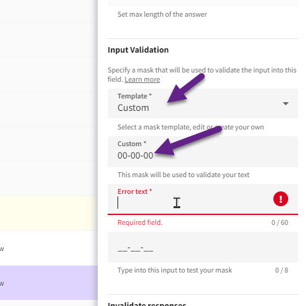Screen dimensions: 308x306
Task: Click 'Specify a mask that will be used' description
Action: tap(202, 74)
